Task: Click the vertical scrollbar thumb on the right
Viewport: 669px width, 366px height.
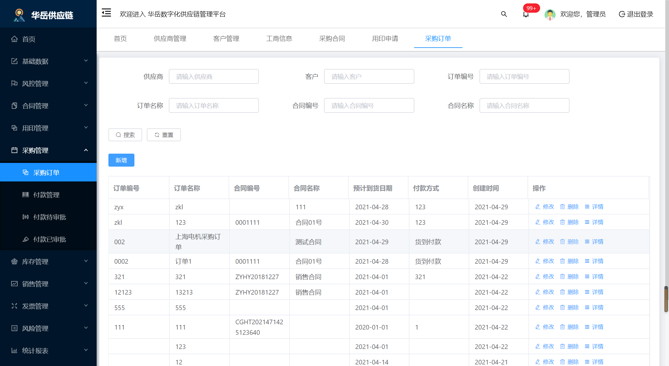Action: pos(666,299)
